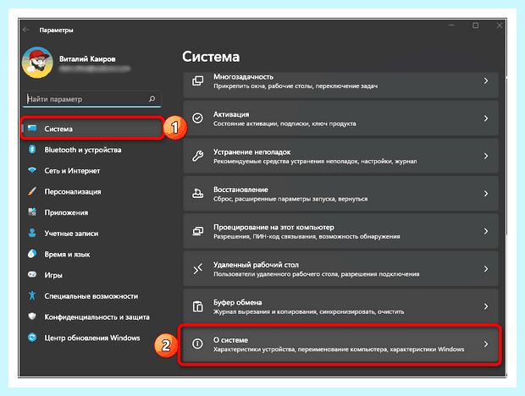The width and height of the screenshot is (525, 396).
Task: Open Удаленный рабочий стол title
Action: pyautogui.click(x=256, y=265)
